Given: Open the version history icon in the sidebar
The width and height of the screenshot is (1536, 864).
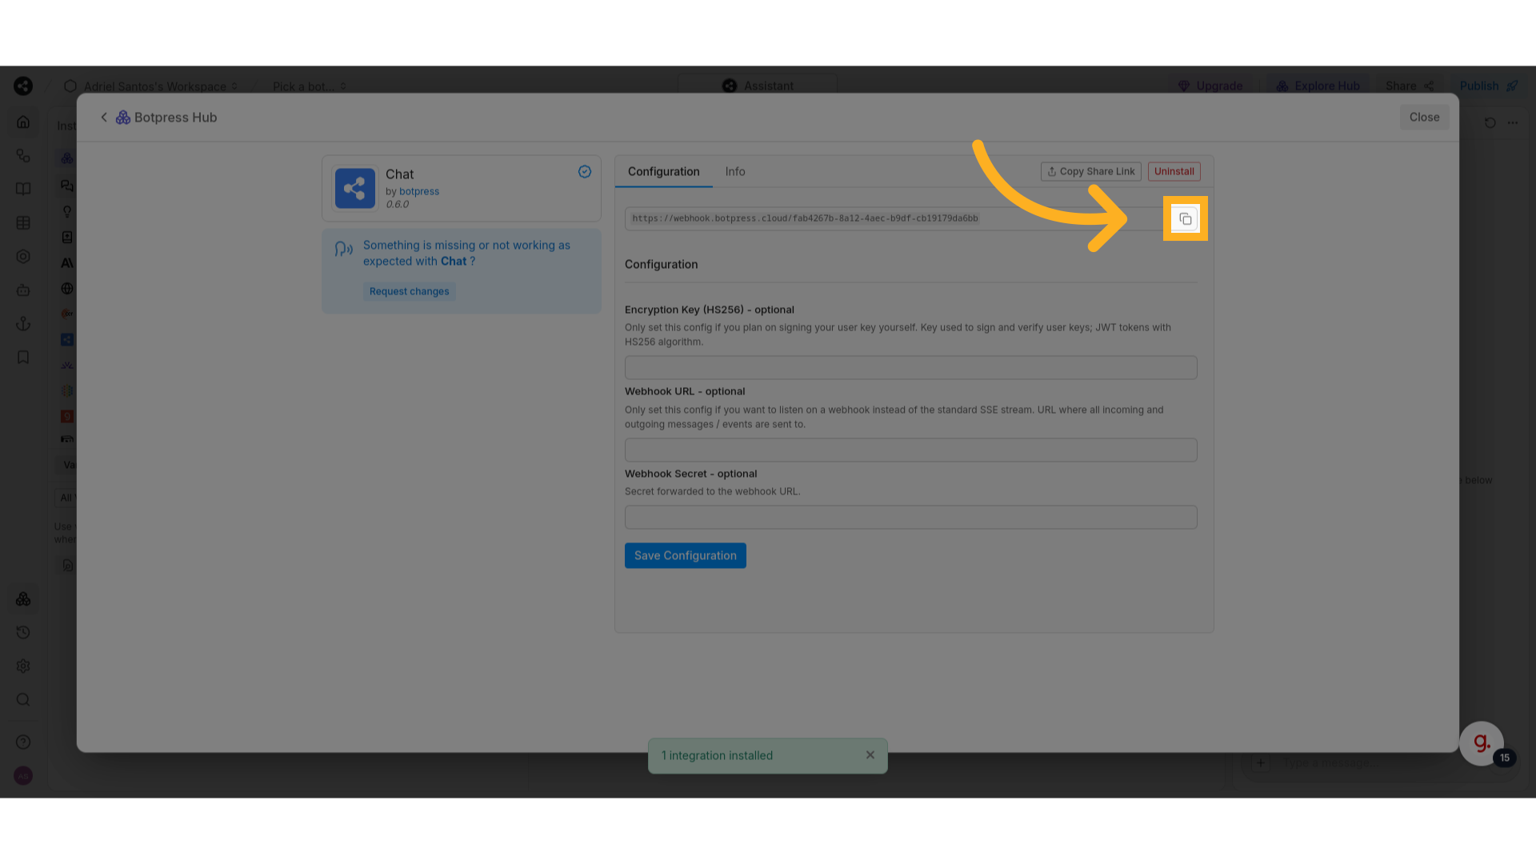Looking at the screenshot, I should (x=23, y=633).
